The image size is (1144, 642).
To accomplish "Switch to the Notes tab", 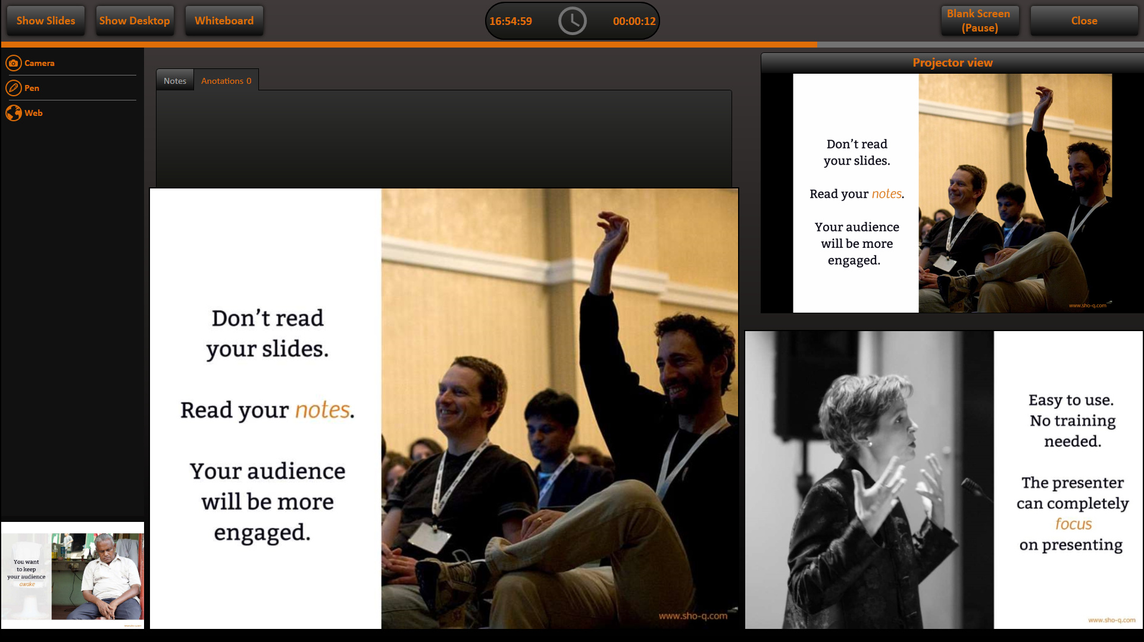I will (175, 81).
